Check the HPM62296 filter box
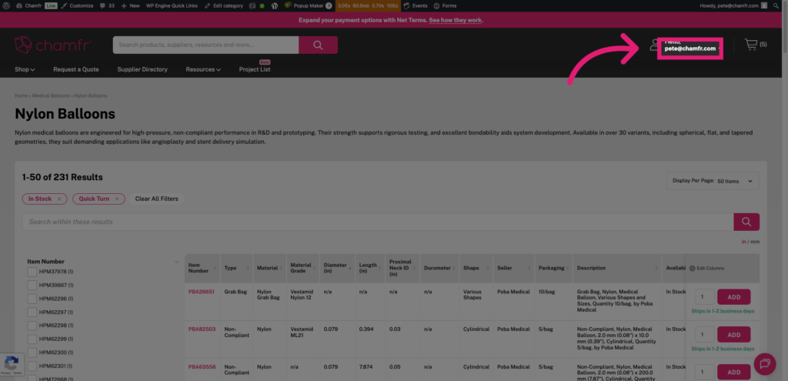Viewport: 788px width, 381px height. coord(32,299)
